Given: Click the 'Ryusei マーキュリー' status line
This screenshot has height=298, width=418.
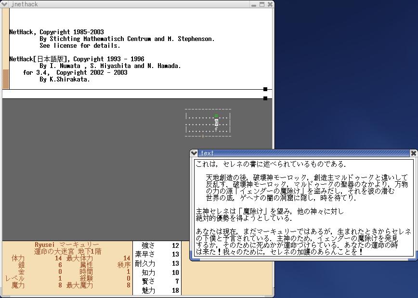Looking at the screenshot, I should pos(67,244).
